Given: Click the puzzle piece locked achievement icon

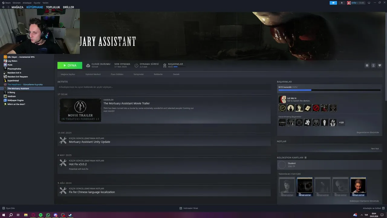Looking at the screenshot, I should coord(307,122).
